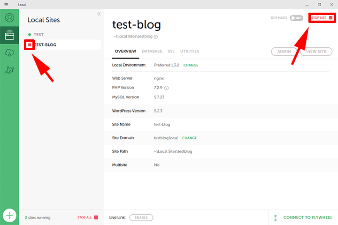This screenshot has height=225, width=338.
Task: Click the Stop All button
Action: [88, 217]
